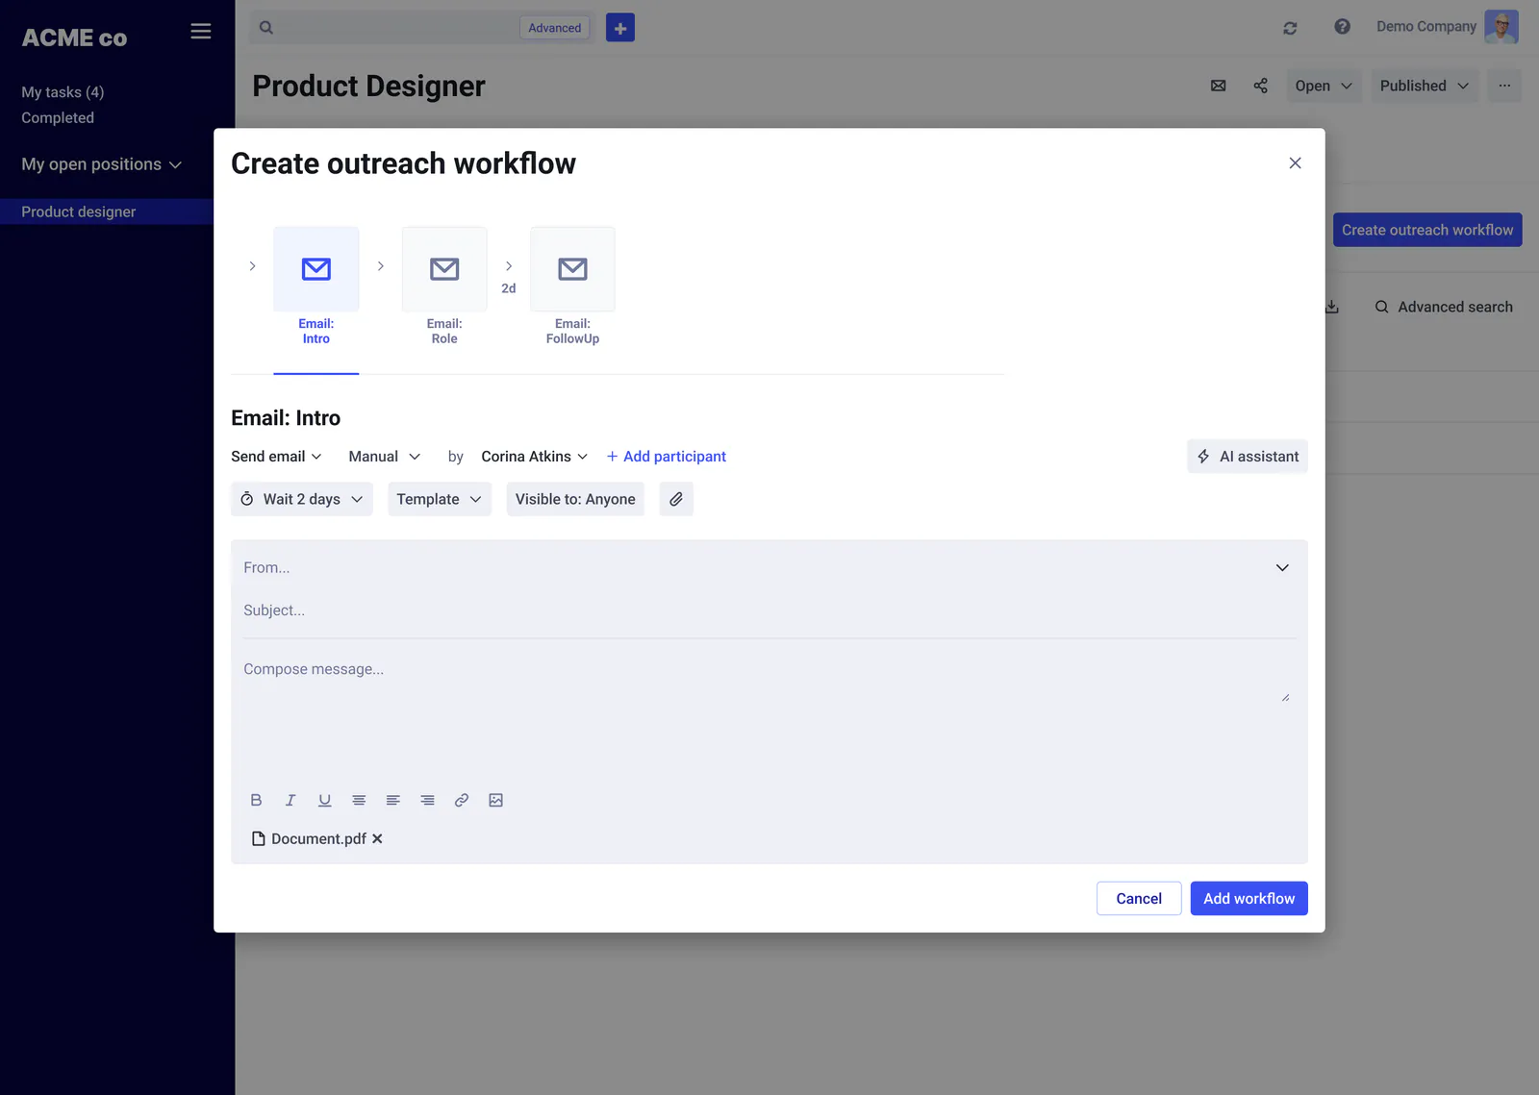Open the Wait 2 days dropdown
The image size is (1539, 1095).
pyautogui.click(x=301, y=499)
